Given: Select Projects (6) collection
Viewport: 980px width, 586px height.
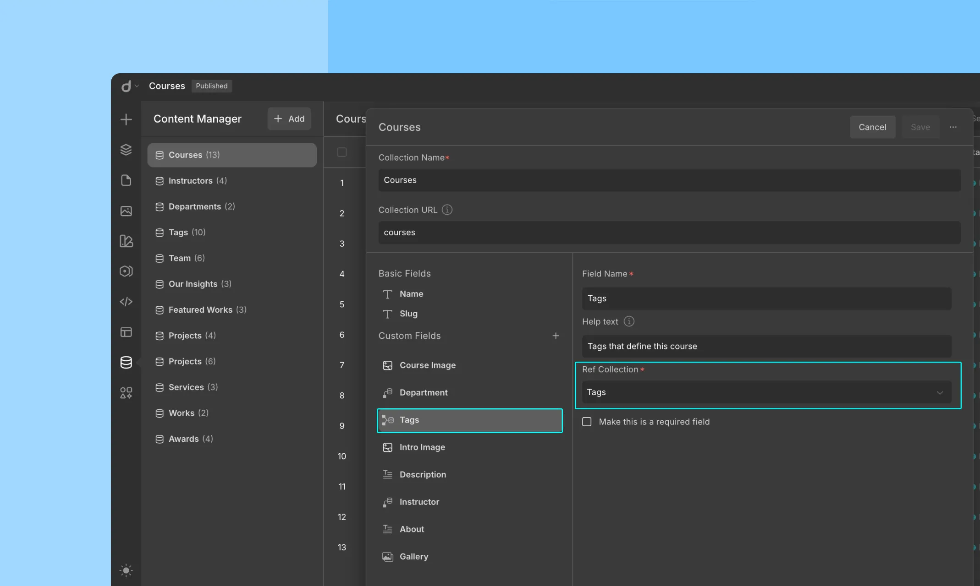Looking at the screenshot, I should coord(232,361).
